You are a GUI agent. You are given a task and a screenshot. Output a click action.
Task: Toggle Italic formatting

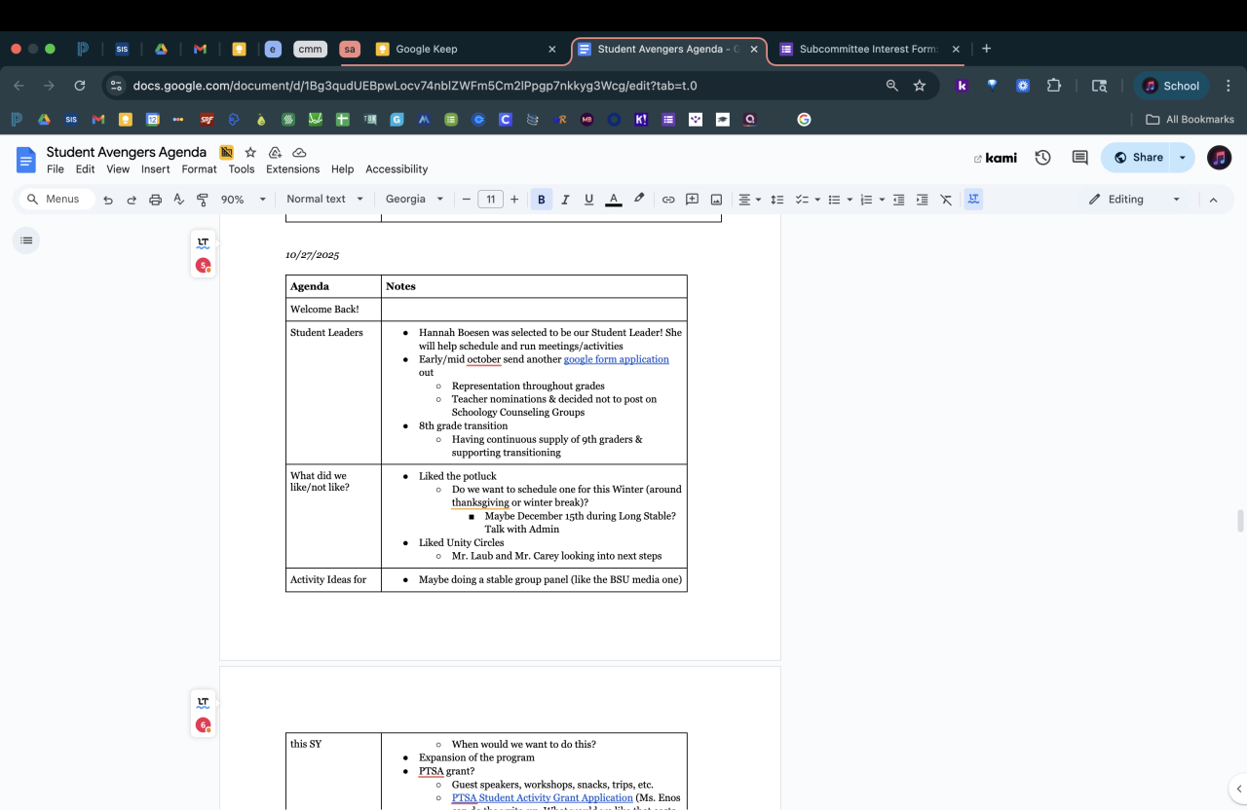click(x=565, y=200)
